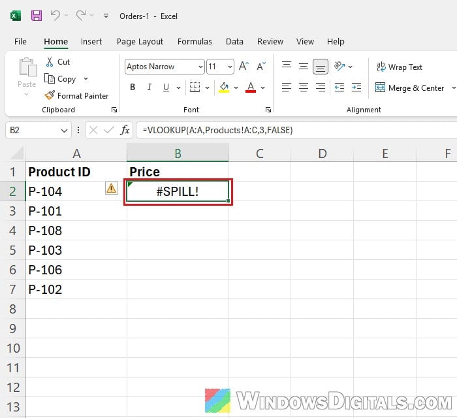Screen dimensions: 457x418
Task: Click the Increase Indent icon
Action: [356, 87]
